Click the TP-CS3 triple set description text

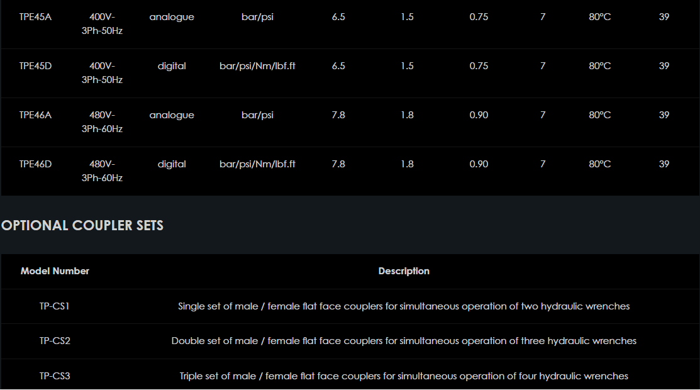click(x=404, y=376)
